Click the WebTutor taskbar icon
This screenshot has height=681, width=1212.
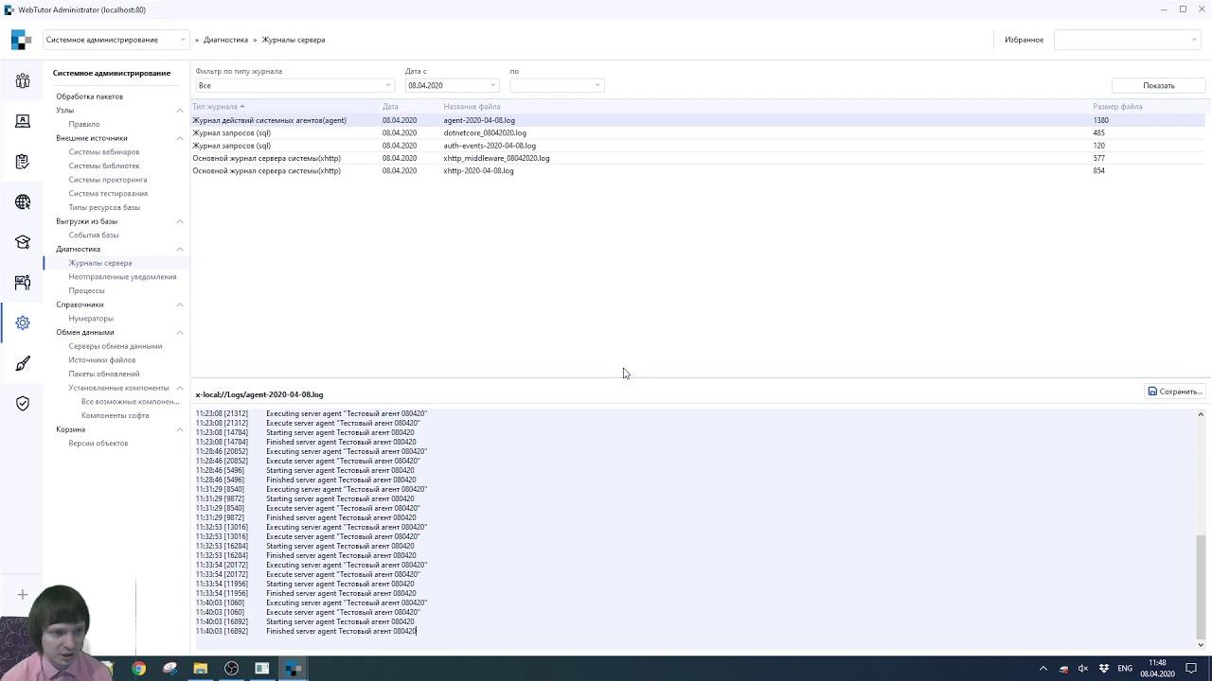tap(293, 669)
